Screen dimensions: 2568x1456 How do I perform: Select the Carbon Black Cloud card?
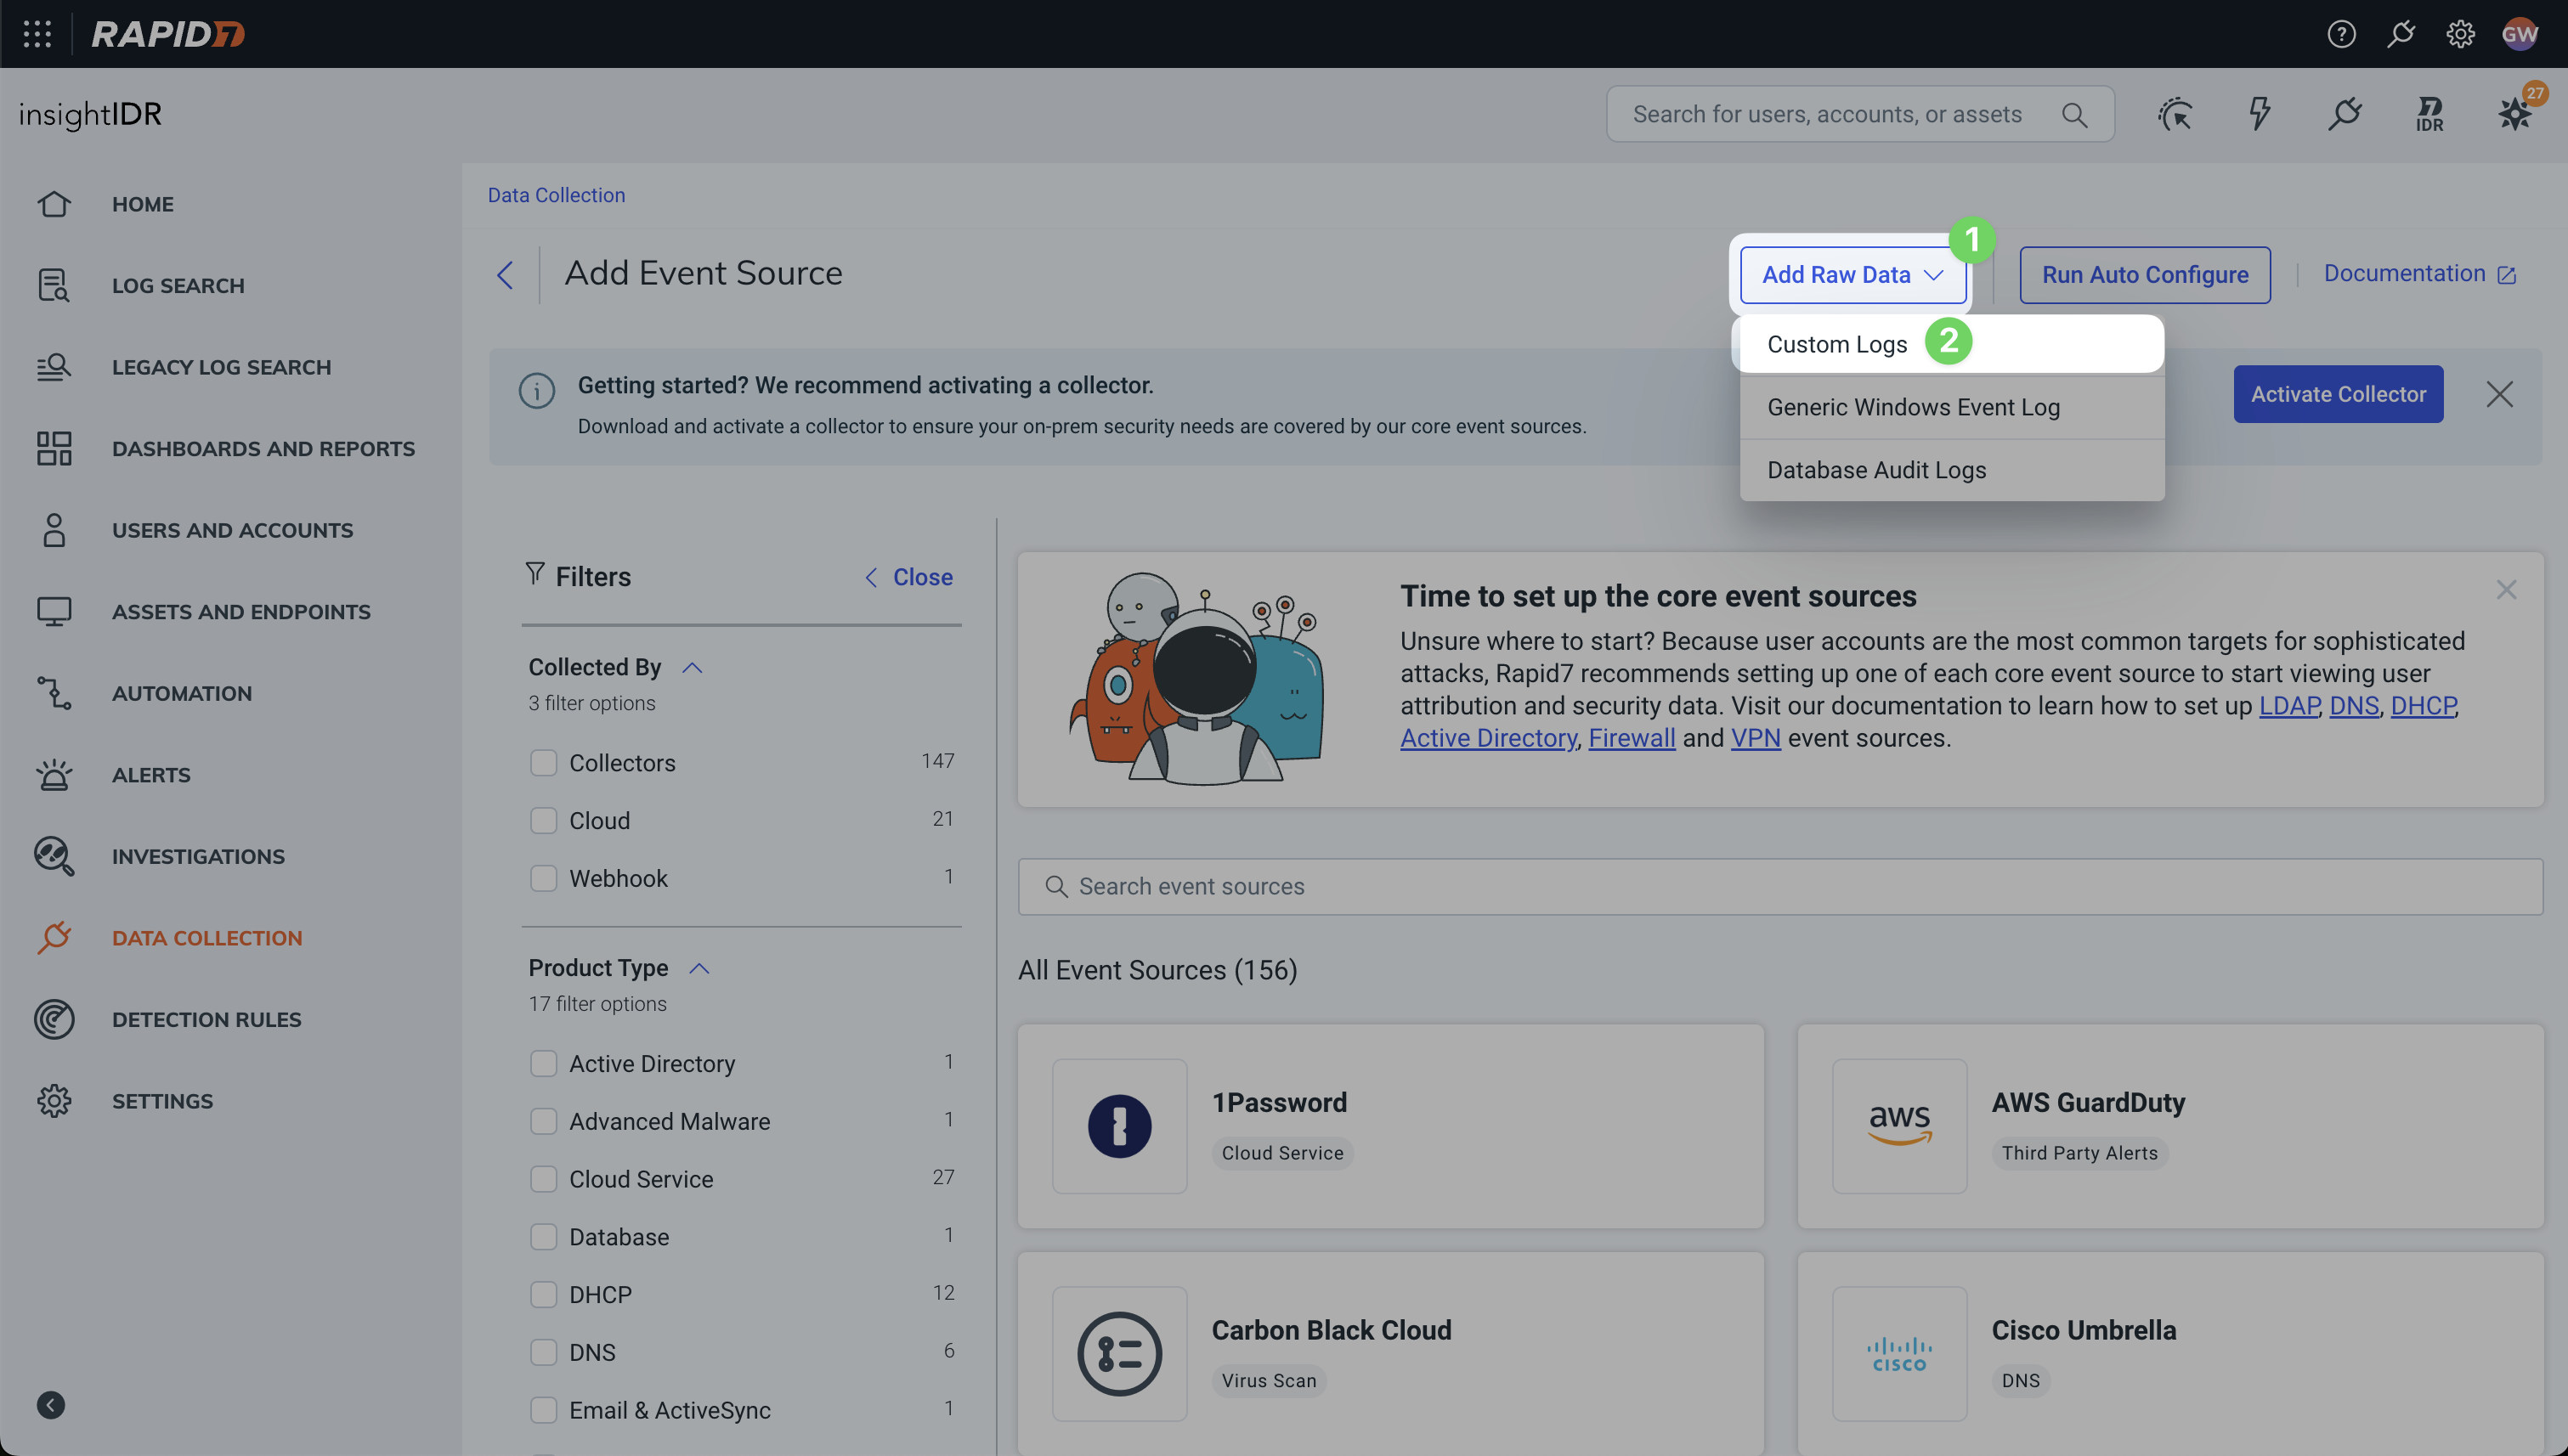[1390, 1353]
